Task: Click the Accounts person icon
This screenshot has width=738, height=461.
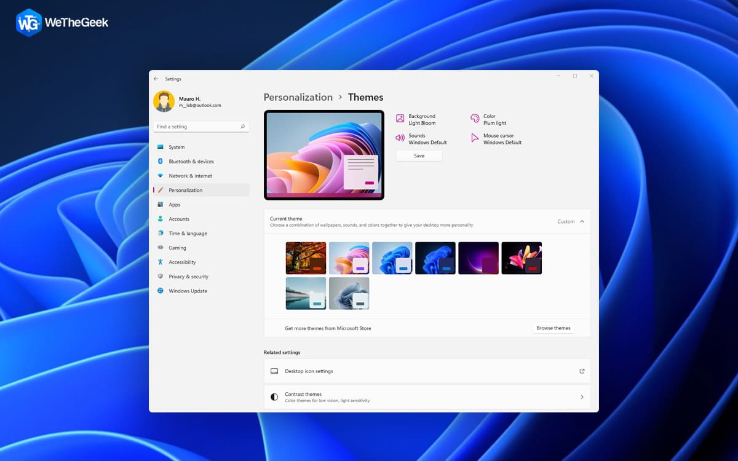Action: [x=161, y=219]
